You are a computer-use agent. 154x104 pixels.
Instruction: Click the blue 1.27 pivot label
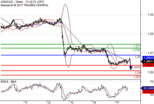138,57
